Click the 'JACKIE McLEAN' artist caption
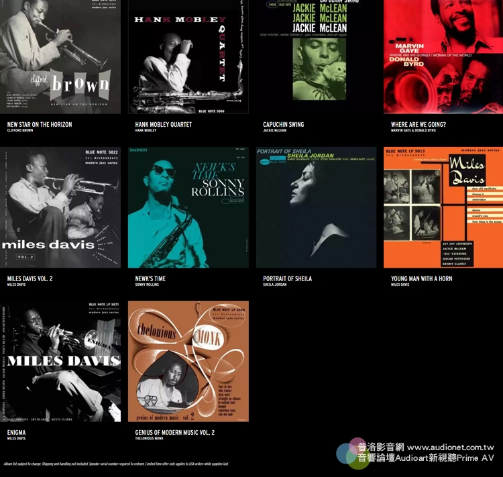503x477 pixels. [274, 130]
